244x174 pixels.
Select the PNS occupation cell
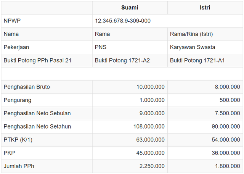point(101,47)
